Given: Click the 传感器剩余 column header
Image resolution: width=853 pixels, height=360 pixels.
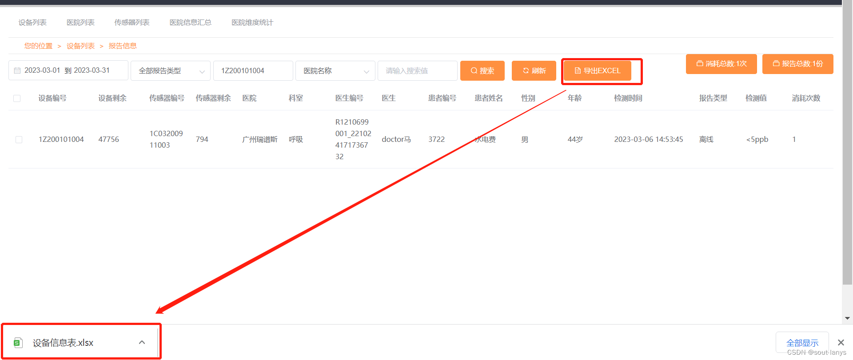Looking at the screenshot, I should pos(213,98).
